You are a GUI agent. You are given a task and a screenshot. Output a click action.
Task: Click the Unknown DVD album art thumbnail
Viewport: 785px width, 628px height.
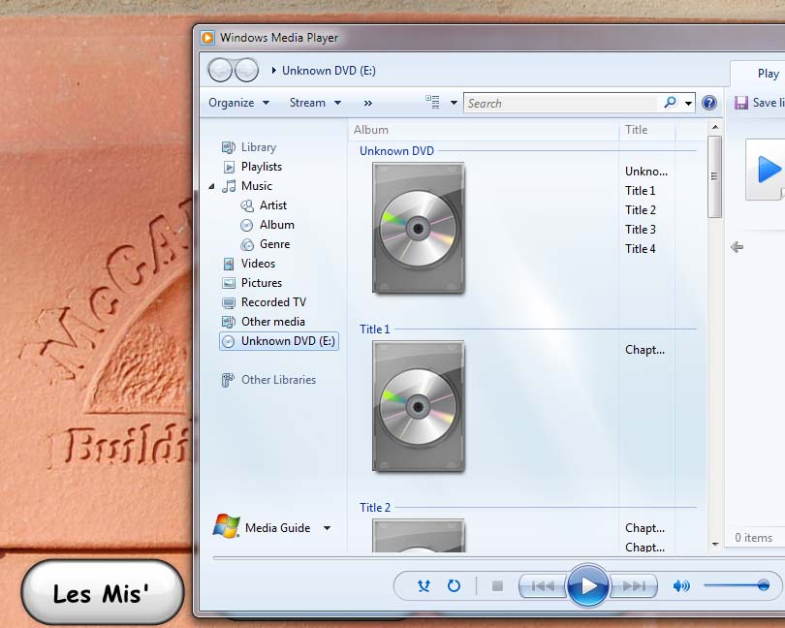click(419, 228)
